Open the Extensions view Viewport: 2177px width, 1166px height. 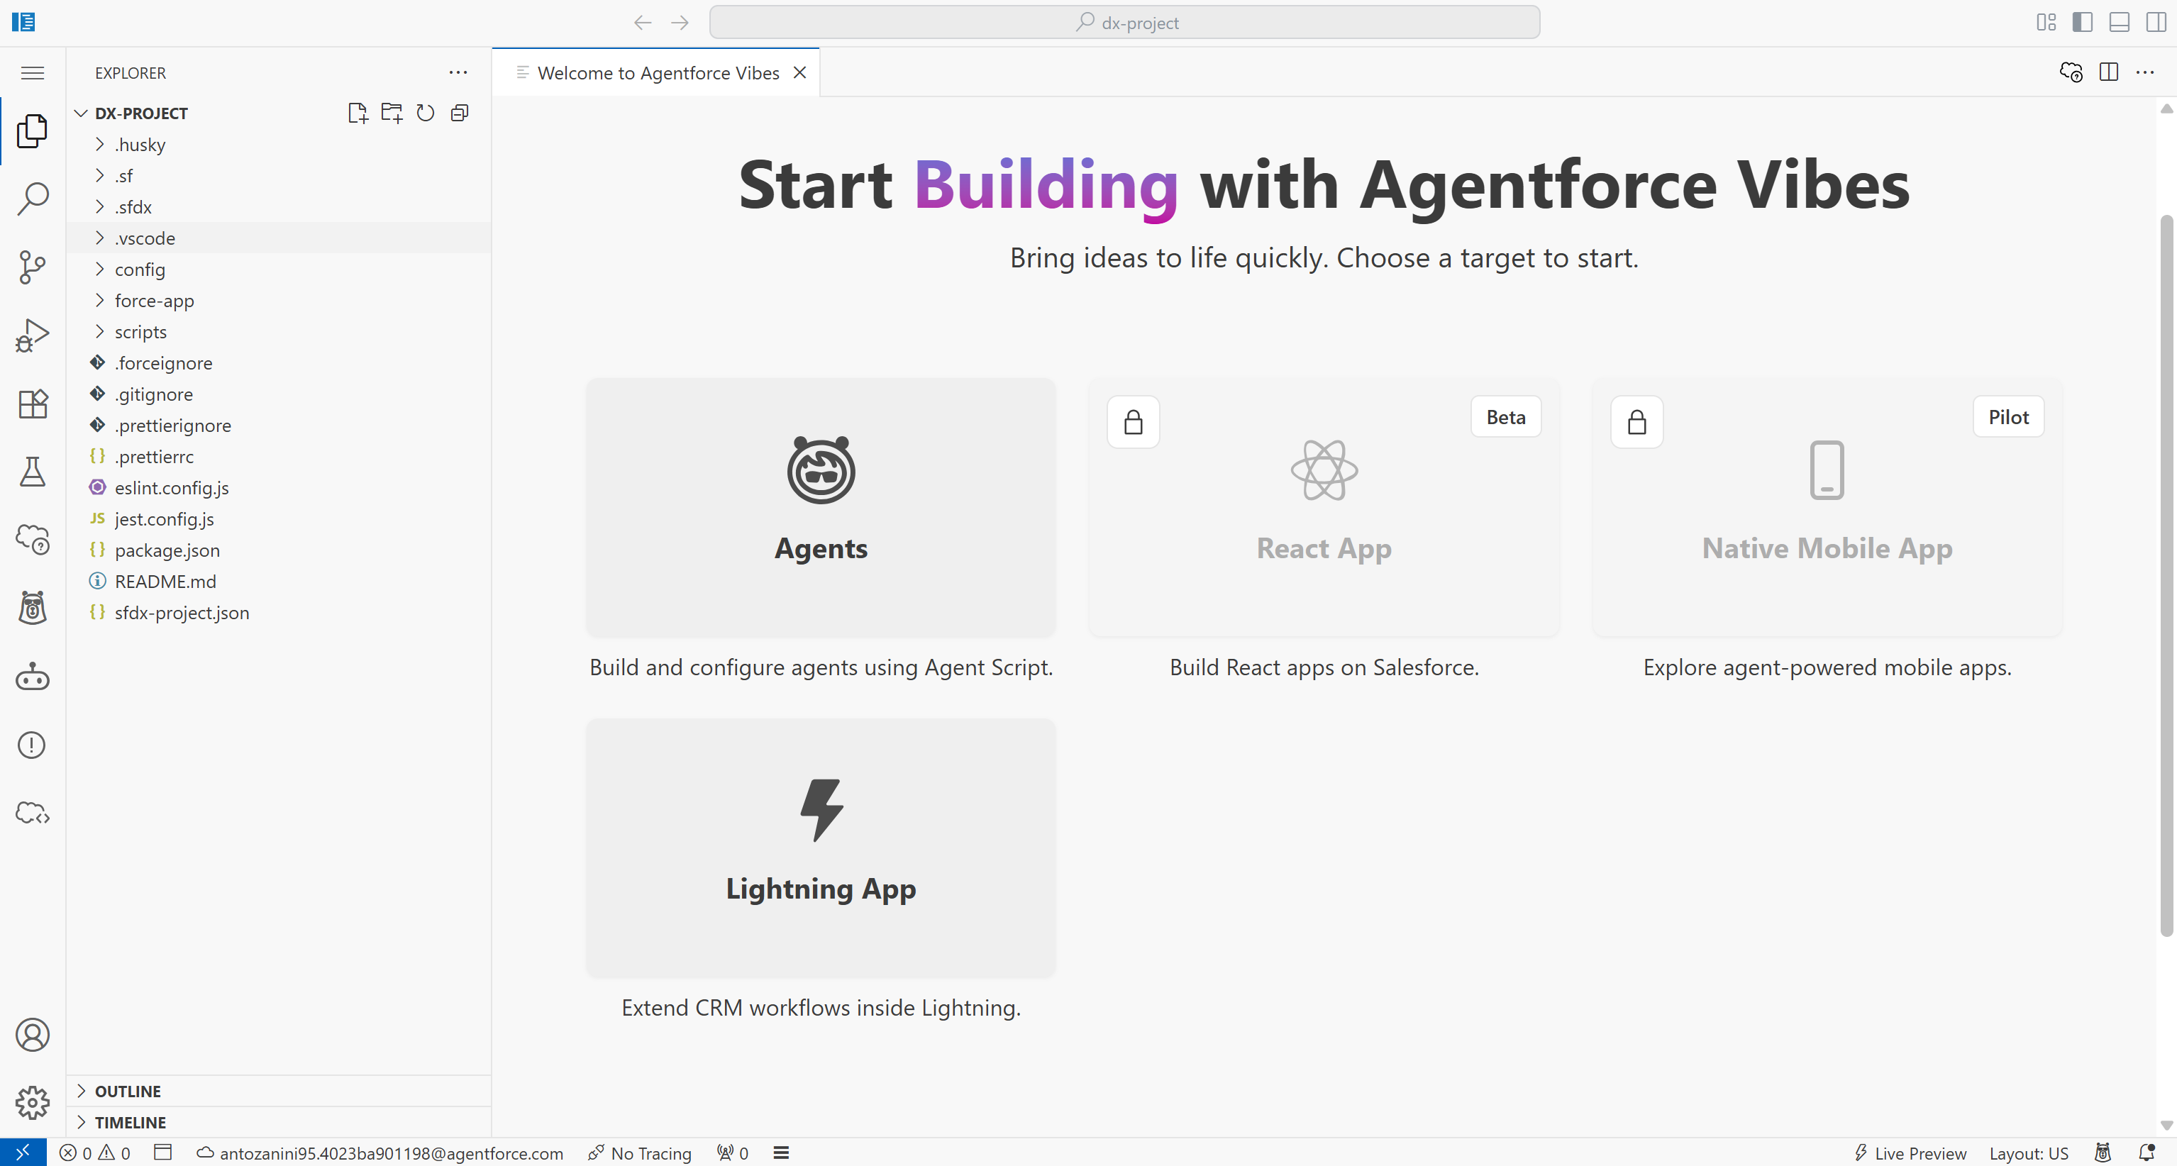pos(32,404)
